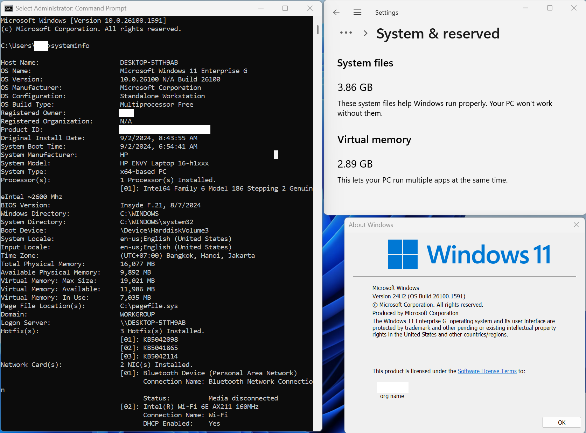Click '7,035 MB' virtual memory in use value
Screen dimensions: 586x433
point(135,298)
